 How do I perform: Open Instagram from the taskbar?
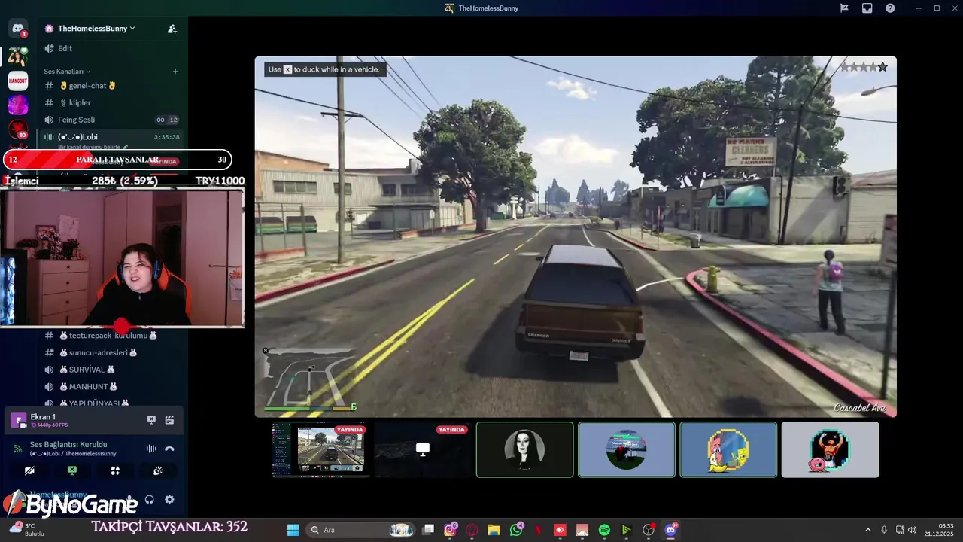click(x=450, y=530)
